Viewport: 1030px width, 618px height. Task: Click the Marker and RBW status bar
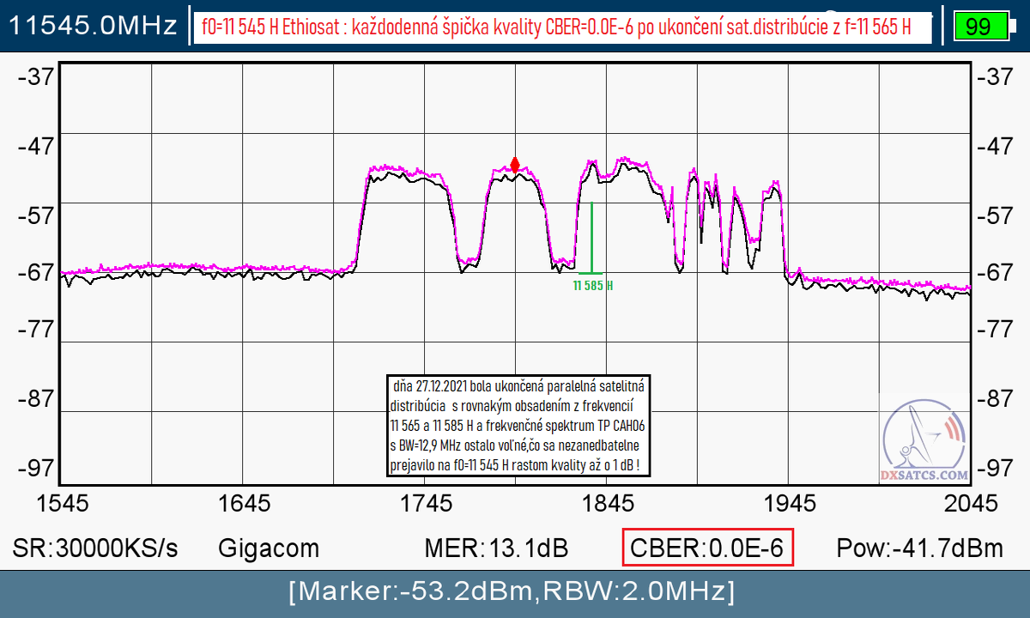(x=515, y=591)
